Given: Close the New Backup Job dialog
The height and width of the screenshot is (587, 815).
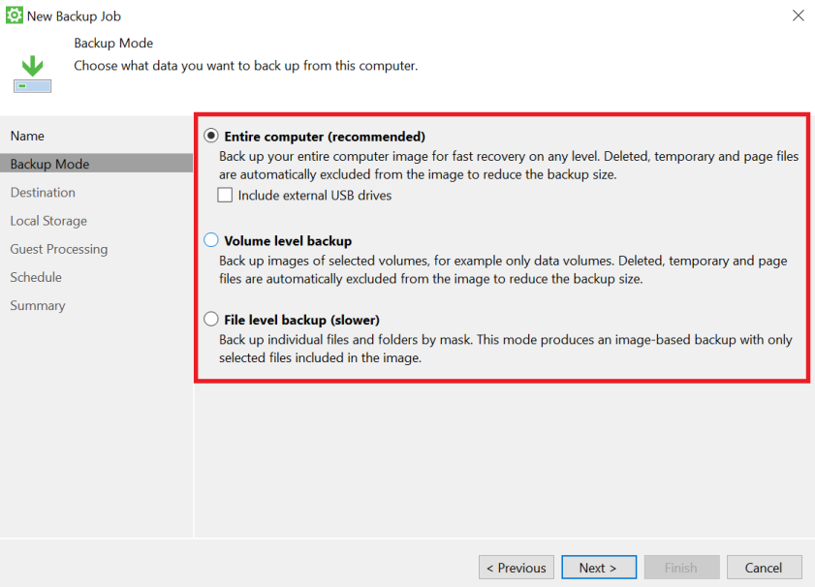Looking at the screenshot, I should point(798,15).
